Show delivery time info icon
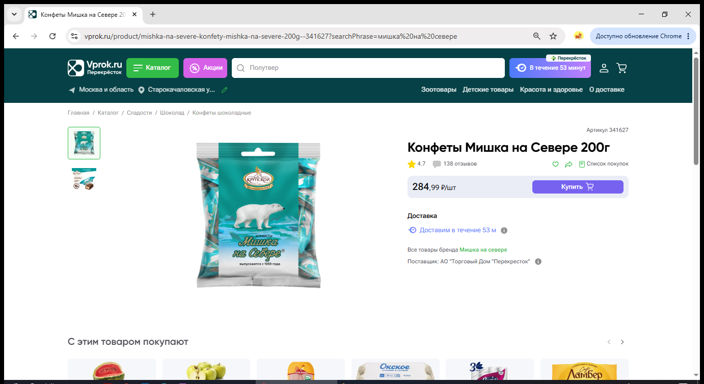 (504, 230)
